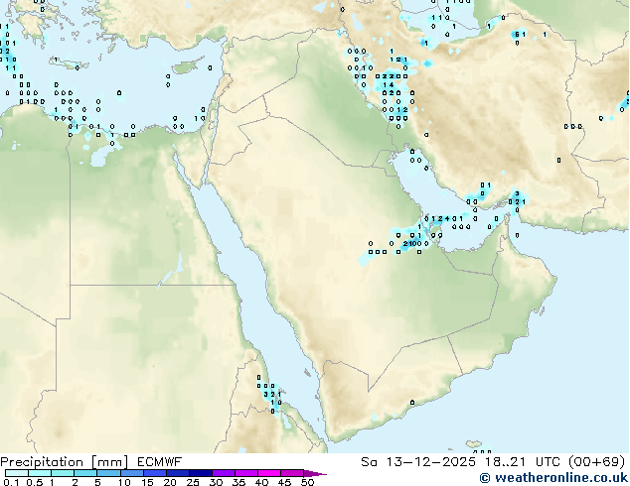This screenshot has width=630, height=486.
Task: Click the '50' legend scale label
Action: (x=307, y=482)
